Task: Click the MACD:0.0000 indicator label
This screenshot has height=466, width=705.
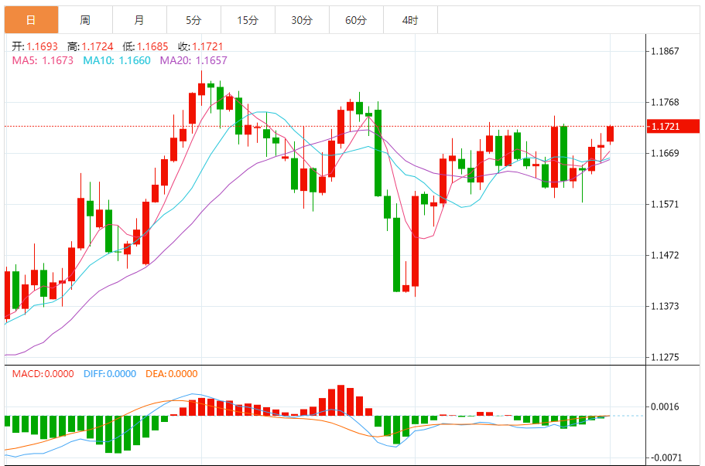Action: tap(43, 373)
